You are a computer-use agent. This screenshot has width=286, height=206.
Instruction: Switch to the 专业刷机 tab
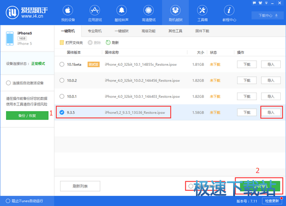click(x=95, y=31)
